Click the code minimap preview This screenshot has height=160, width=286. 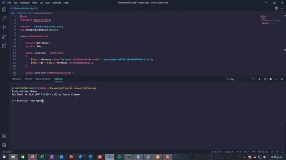click(x=271, y=20)
